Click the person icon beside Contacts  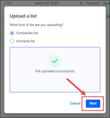[81, 4]
